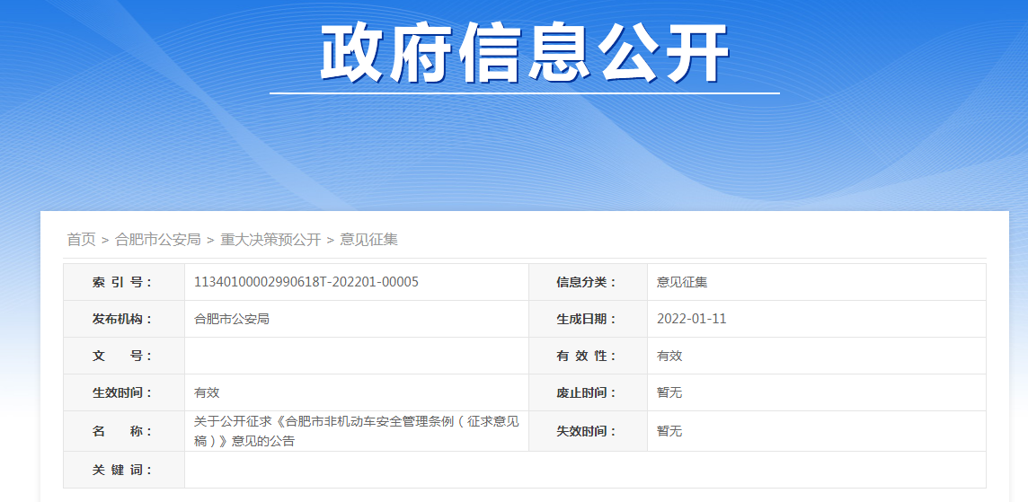This screenshot has width=1028, height=502.
Task: Click the 有效性 label cell
Action: click(588, 356)
